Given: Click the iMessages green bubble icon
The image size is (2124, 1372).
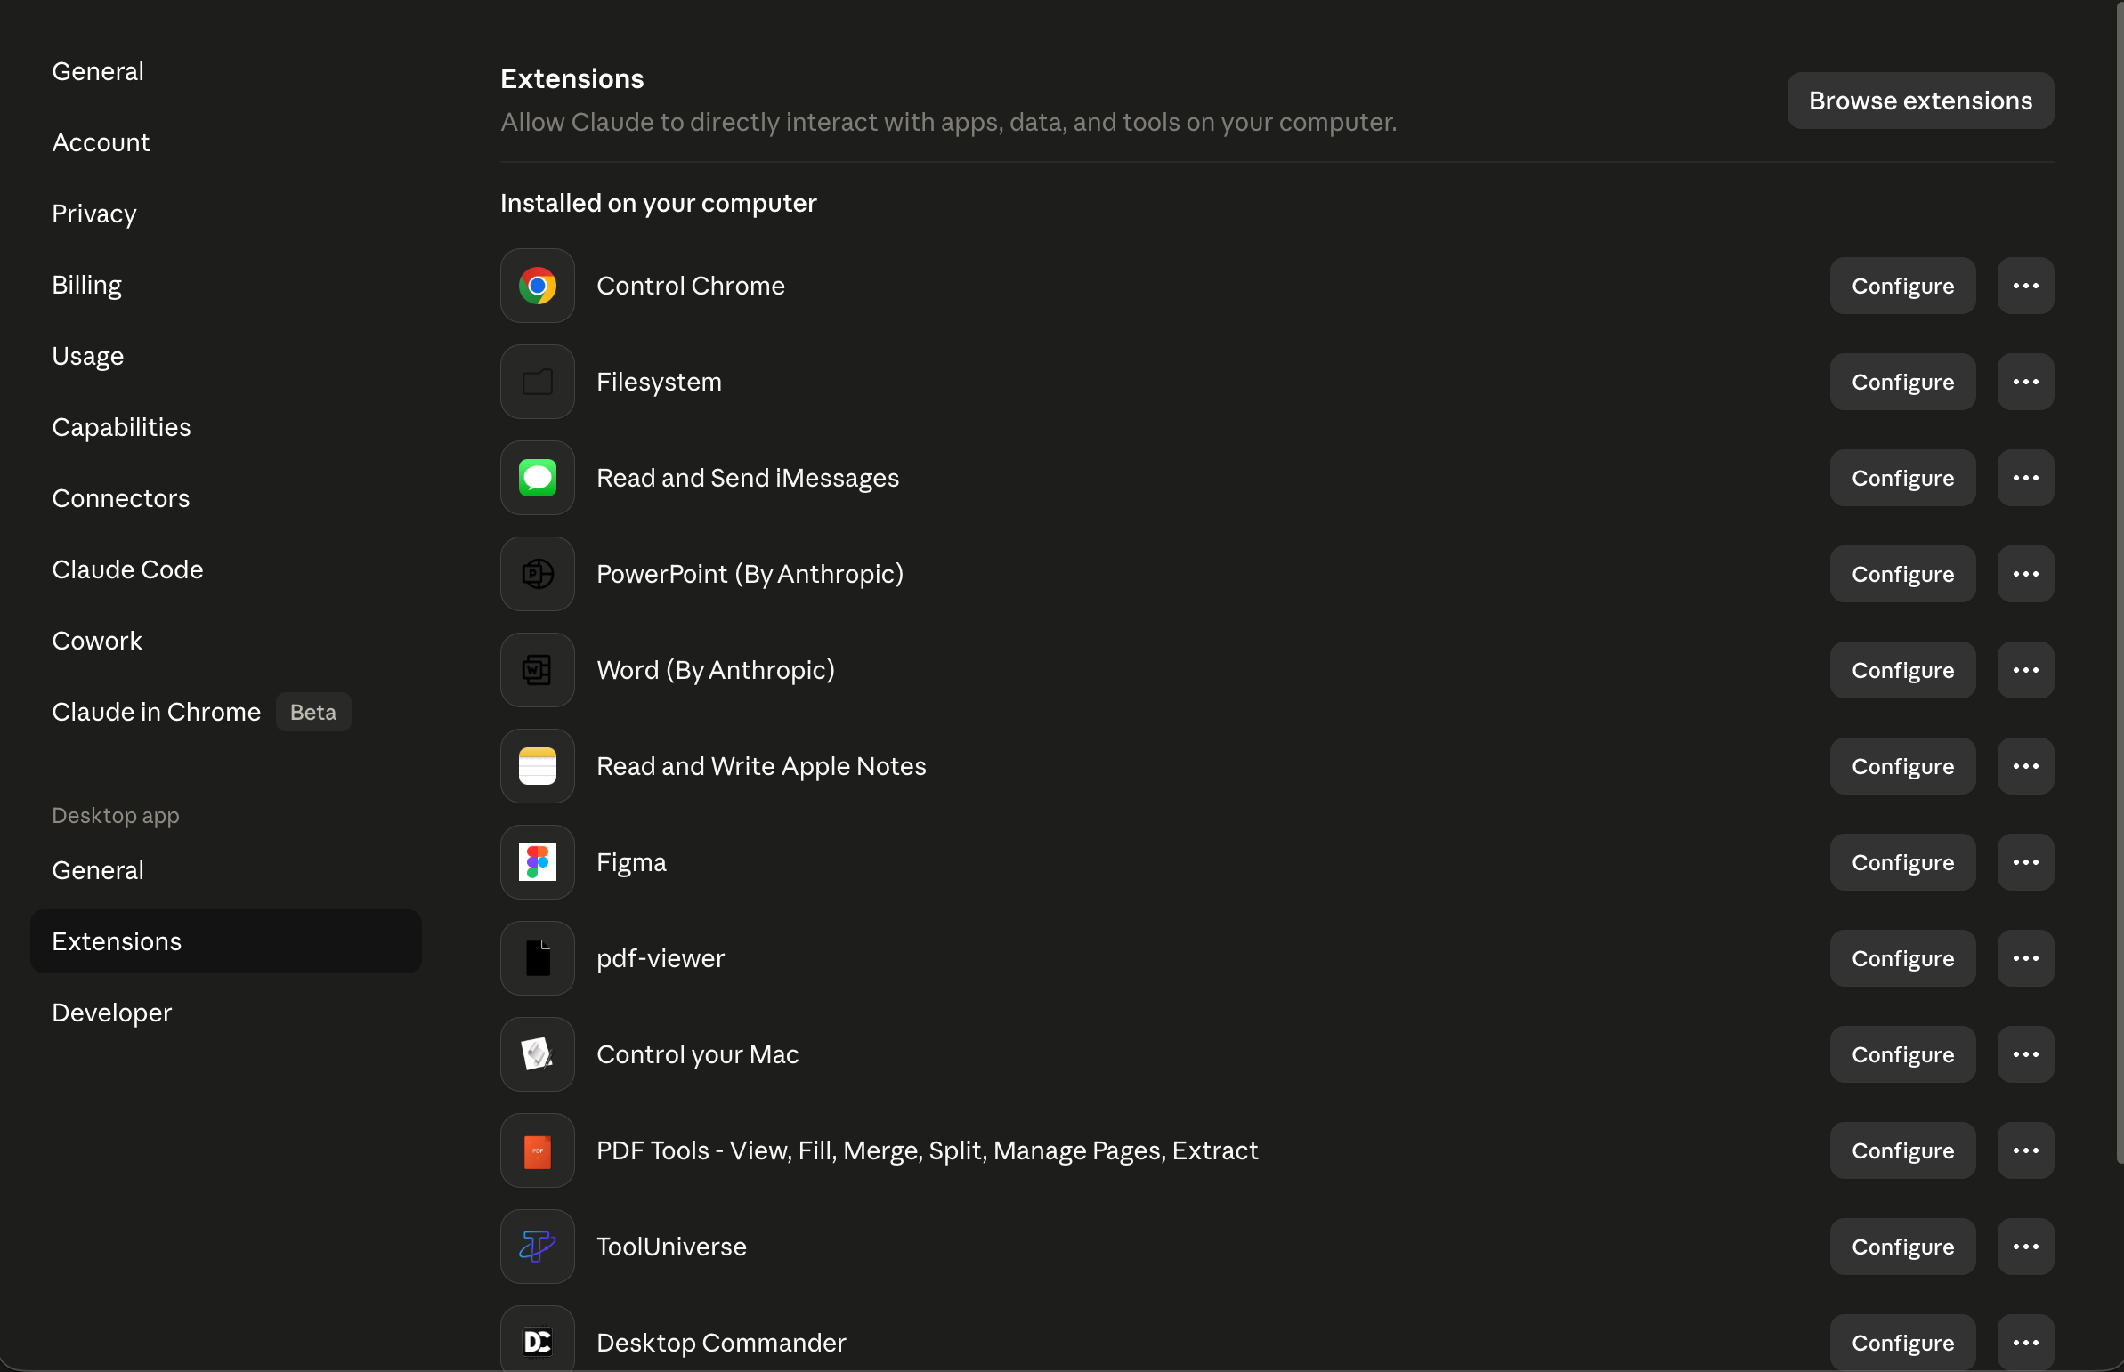Looking at the screenshot, I should click(x=538, y=479).
